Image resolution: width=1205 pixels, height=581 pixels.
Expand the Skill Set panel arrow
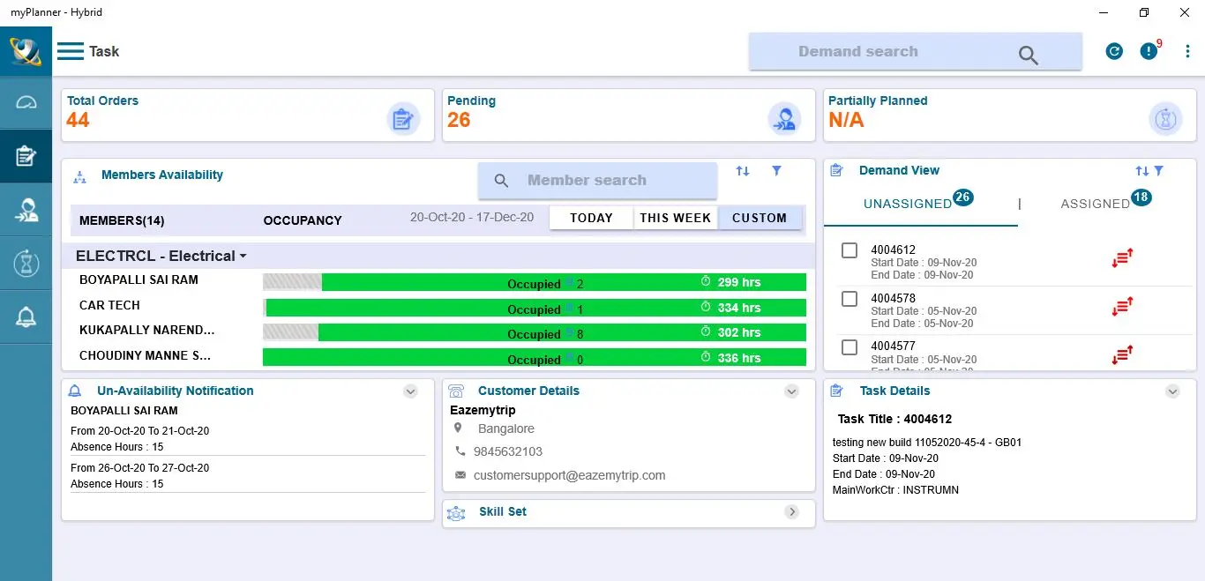pos(791,512)
